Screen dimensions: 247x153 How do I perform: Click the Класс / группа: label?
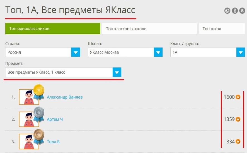185,44
